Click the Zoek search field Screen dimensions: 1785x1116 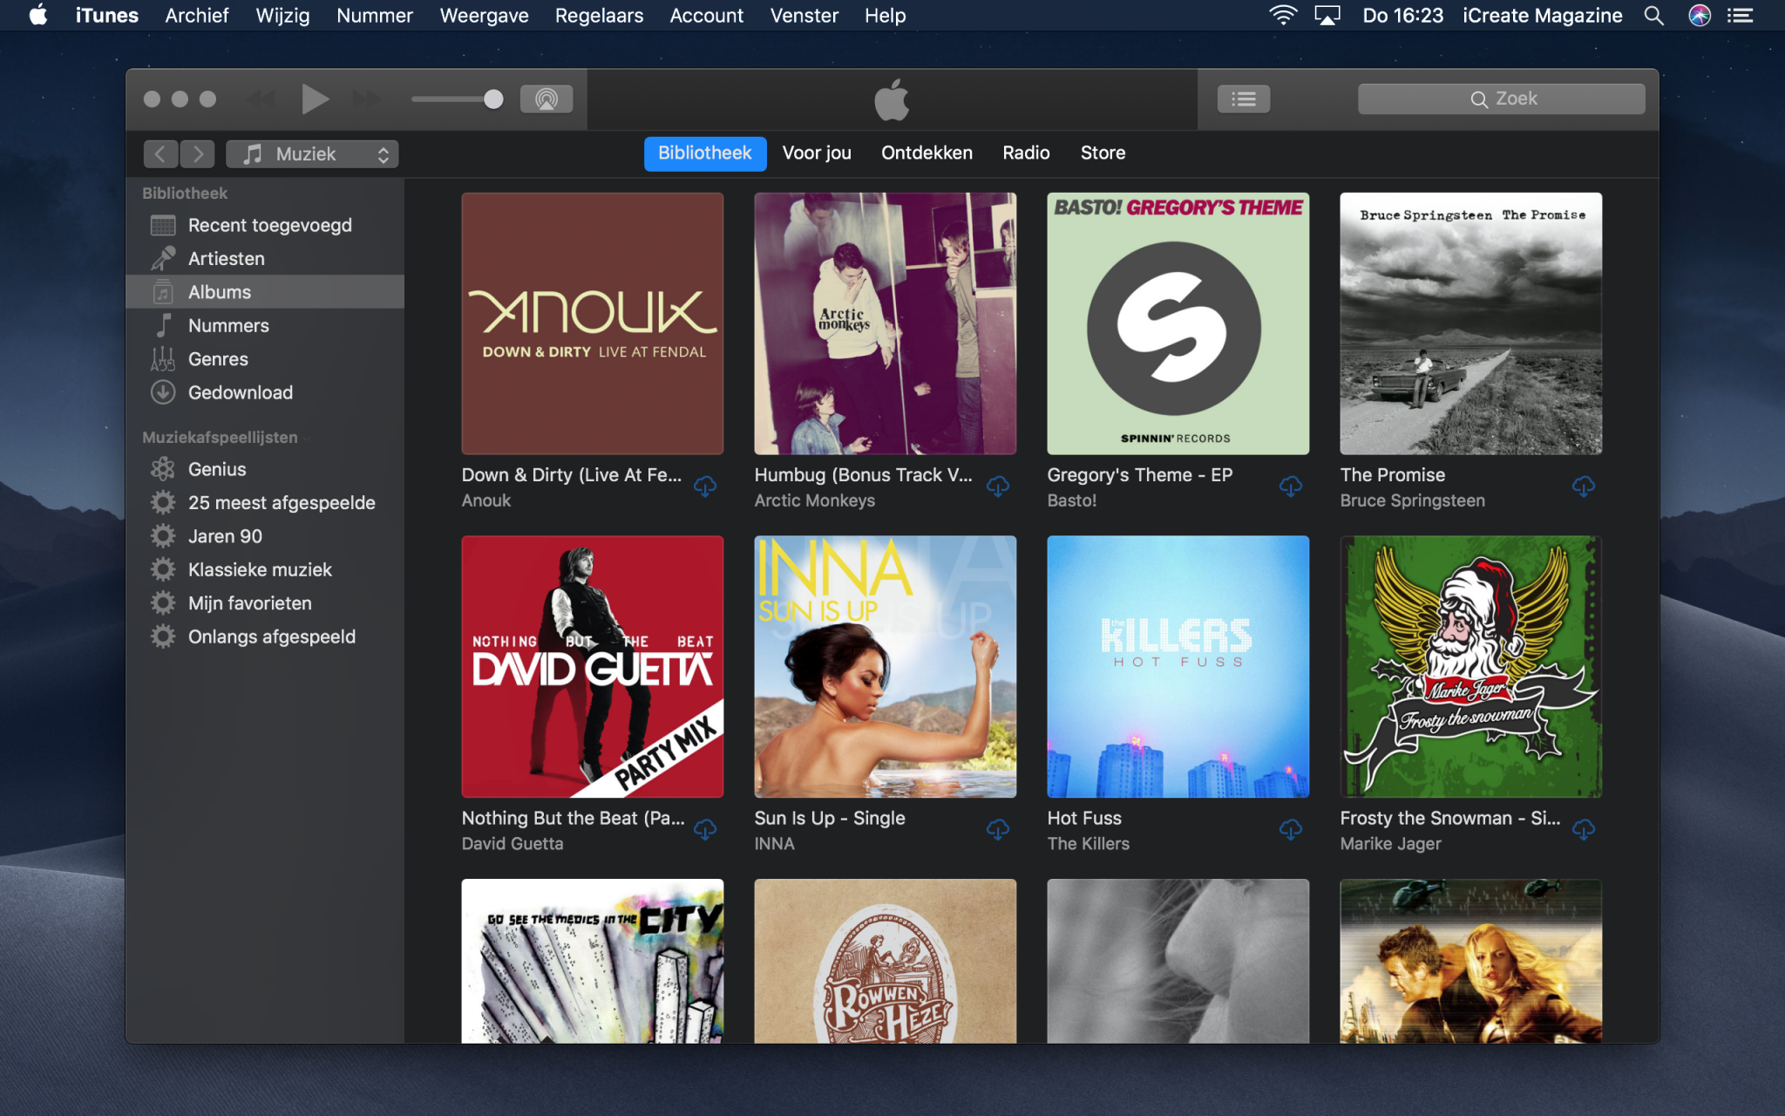pyautogui.click(x=1501, y=99)
